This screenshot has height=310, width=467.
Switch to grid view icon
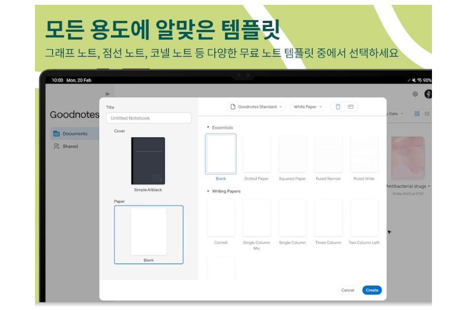[417, 114]
